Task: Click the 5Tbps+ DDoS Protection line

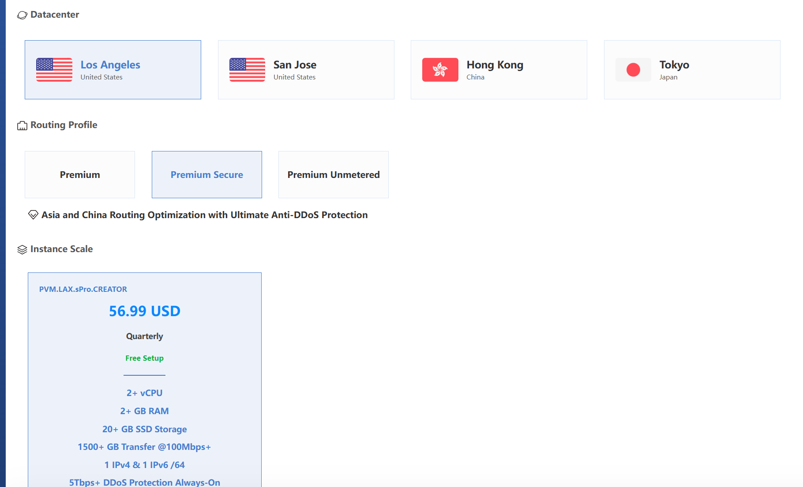Action: [144, 482]
